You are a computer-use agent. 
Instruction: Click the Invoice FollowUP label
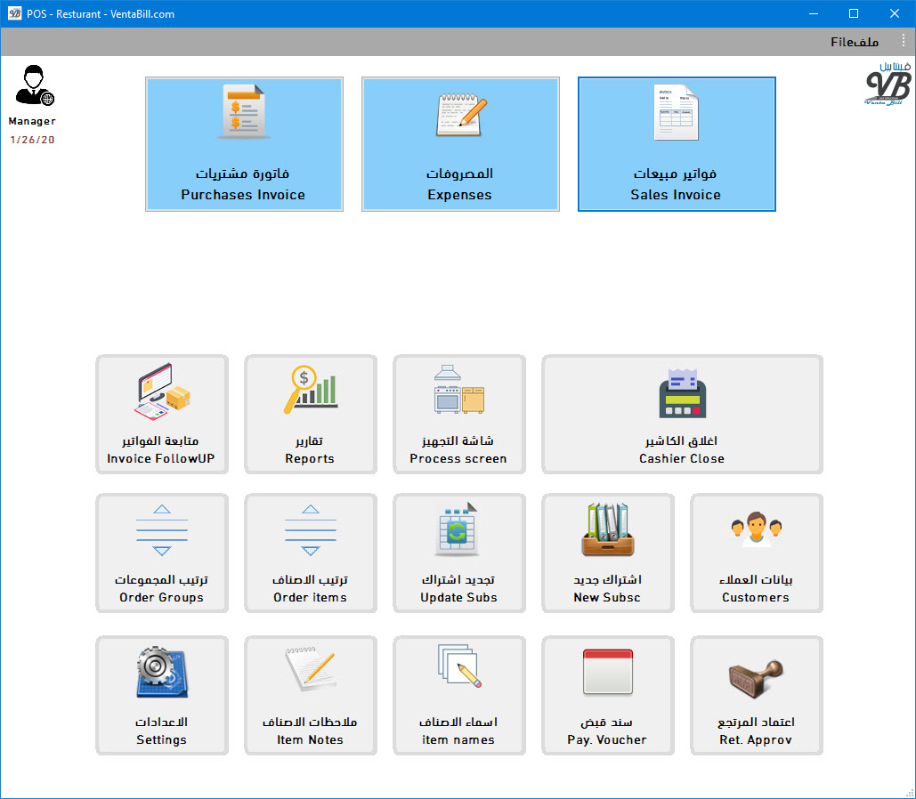[160, 458]
